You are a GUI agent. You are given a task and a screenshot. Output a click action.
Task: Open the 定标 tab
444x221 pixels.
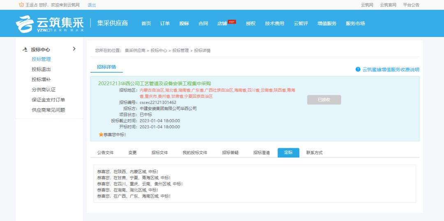click(288, 152)
